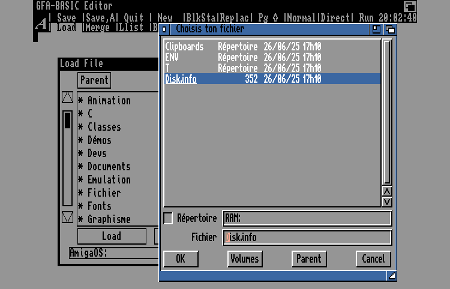This screenshot has height=289, width=450.
Task: Click the file requester close gadget
Action: pyautogui.click(x=164, y=29)
